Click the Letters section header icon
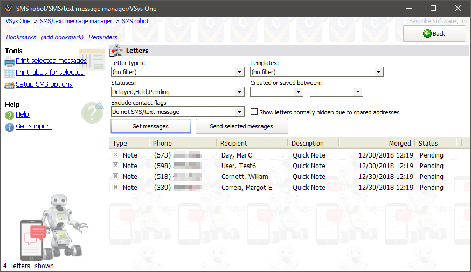The height and width of the screenshot is (272, 471). click(x=116, y=51)
